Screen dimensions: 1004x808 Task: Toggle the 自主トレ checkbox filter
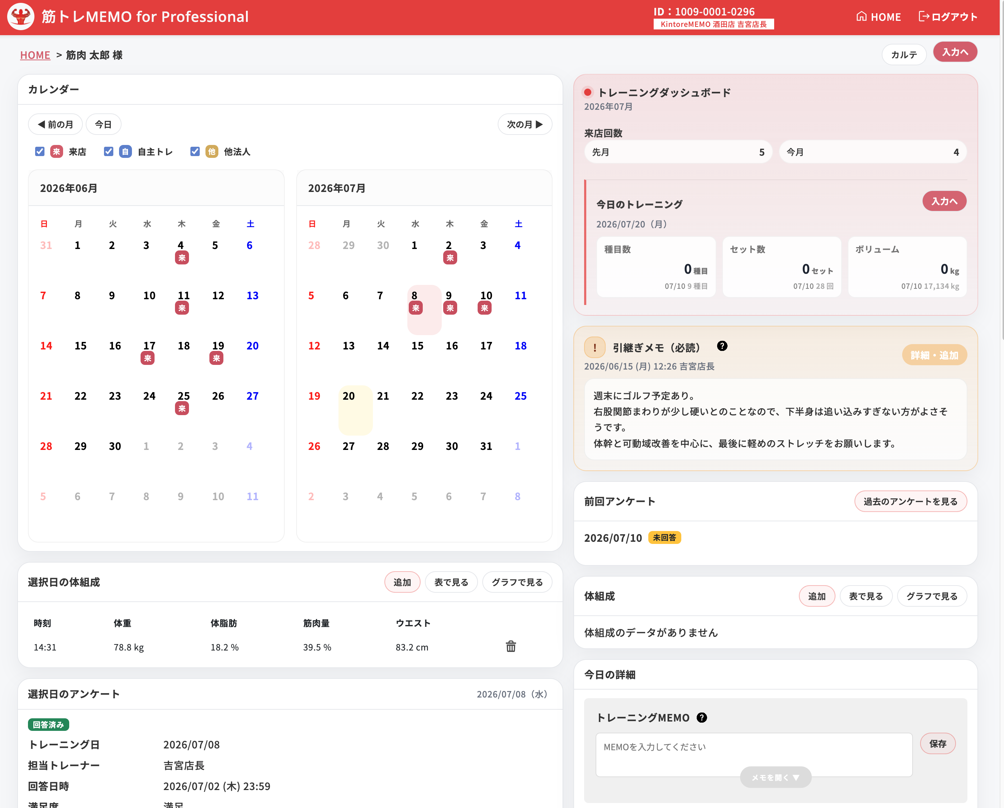click(x=109, y=151)
